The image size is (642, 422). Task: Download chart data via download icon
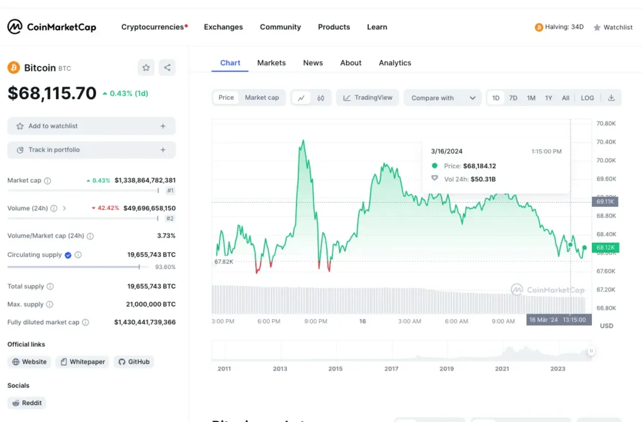pos(611,98)
